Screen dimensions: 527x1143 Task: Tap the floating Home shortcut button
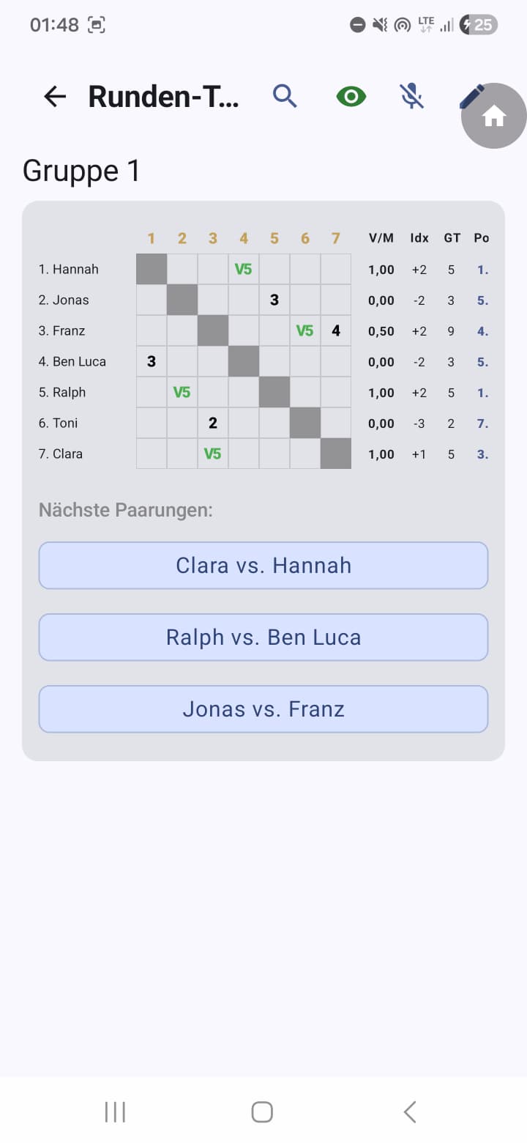point(495,116)
